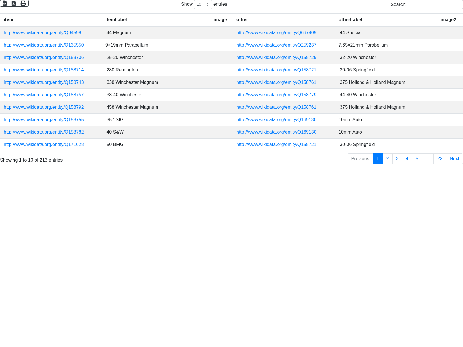The width and height of the screenshot is (463, 347).
Task: Sort by the image column header
Action: (x=221, y=20)
